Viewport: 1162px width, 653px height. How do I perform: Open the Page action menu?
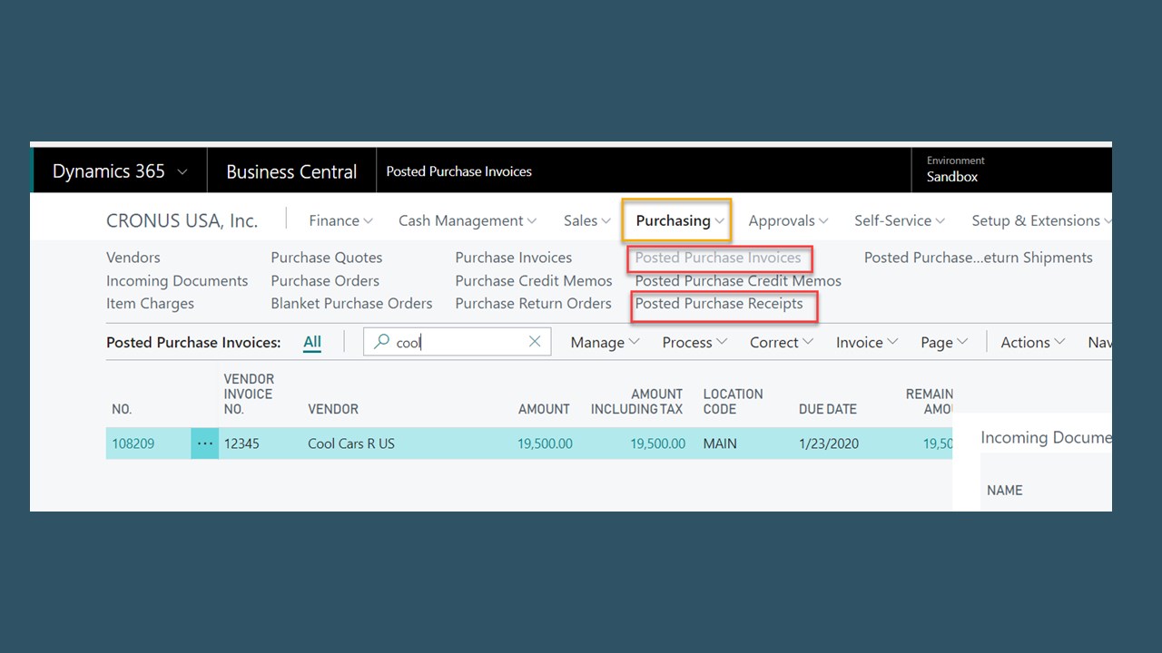(x=944, y=342)
